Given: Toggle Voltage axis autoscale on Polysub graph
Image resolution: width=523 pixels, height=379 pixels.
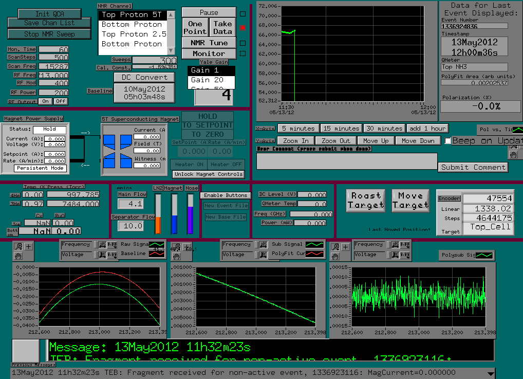Looking at the screenshot, I should 395,255.
